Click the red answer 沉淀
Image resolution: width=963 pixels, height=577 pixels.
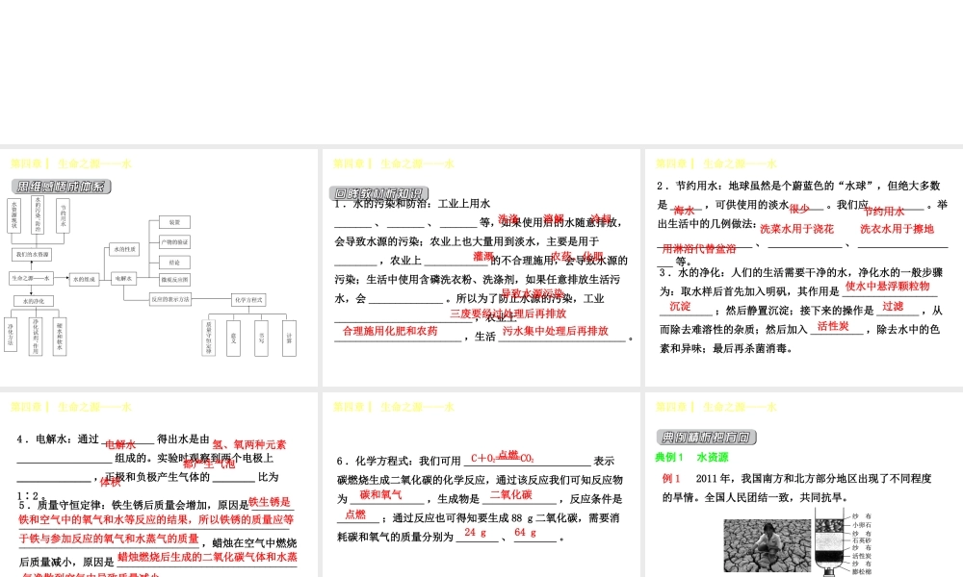tap(680, 306)
